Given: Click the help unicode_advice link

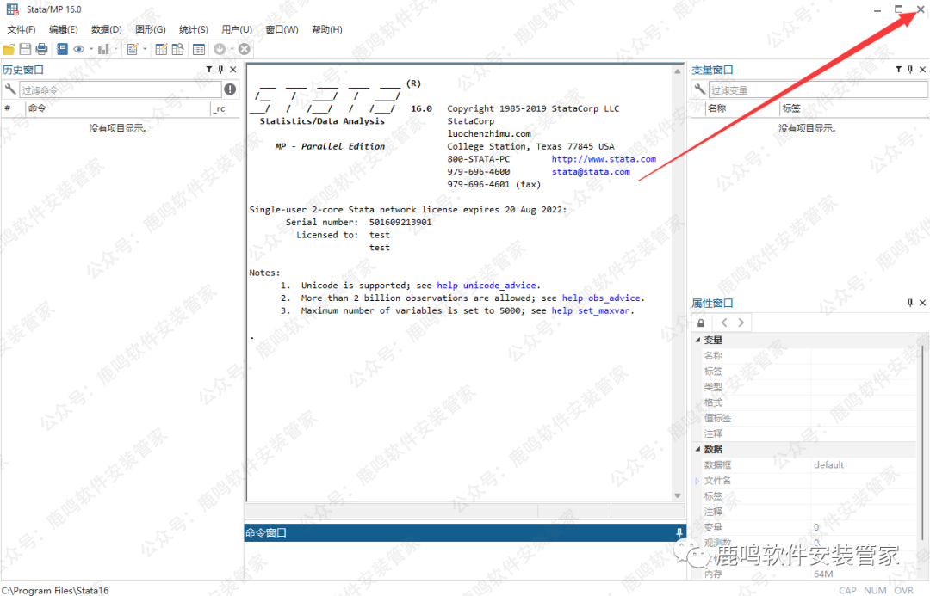Looking at the screenshot, I should (487, 286).
